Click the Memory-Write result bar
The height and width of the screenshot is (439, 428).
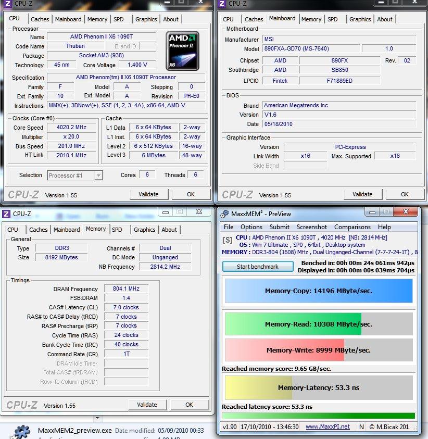tap(319, 350)
